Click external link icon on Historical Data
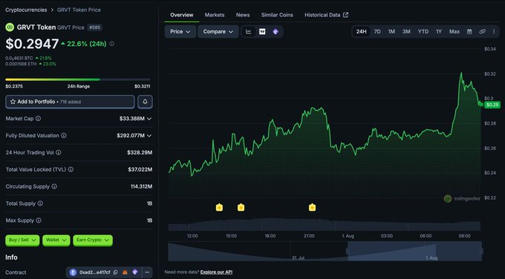 coord(345,15)
